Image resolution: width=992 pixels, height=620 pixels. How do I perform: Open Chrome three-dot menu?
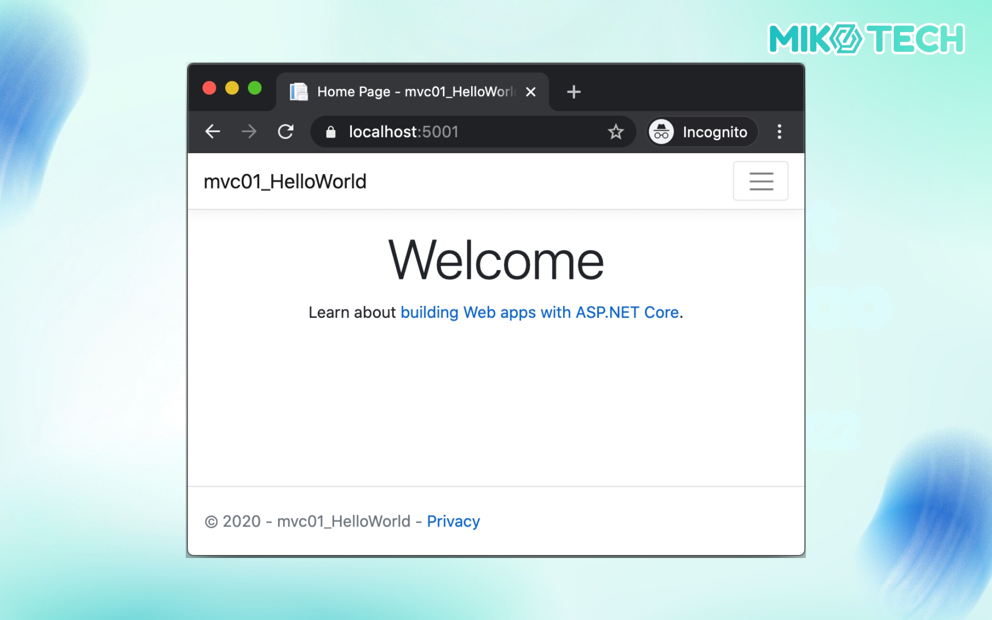coord(779,132)
